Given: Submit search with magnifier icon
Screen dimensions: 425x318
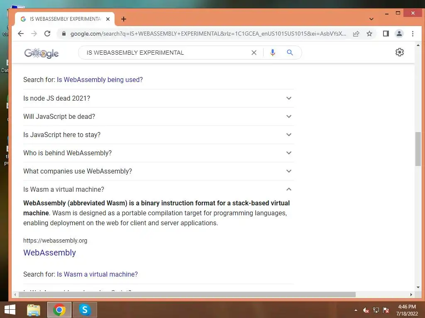Looking at the screenshot, I should click(x=290, y=53).
